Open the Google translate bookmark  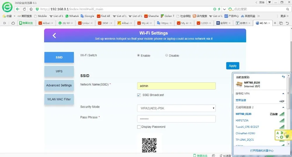(87, 16)
